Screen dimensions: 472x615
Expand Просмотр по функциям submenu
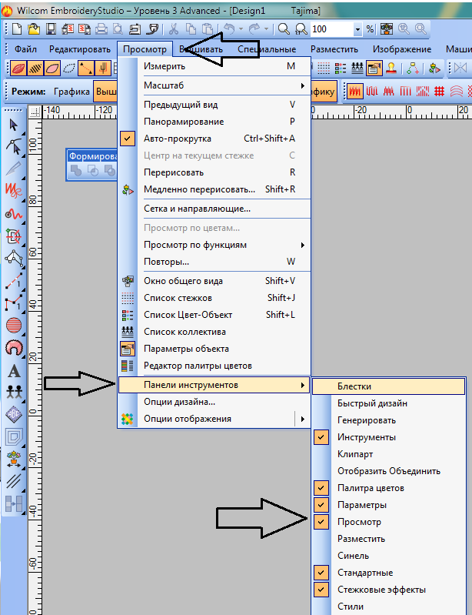point(214,245)
